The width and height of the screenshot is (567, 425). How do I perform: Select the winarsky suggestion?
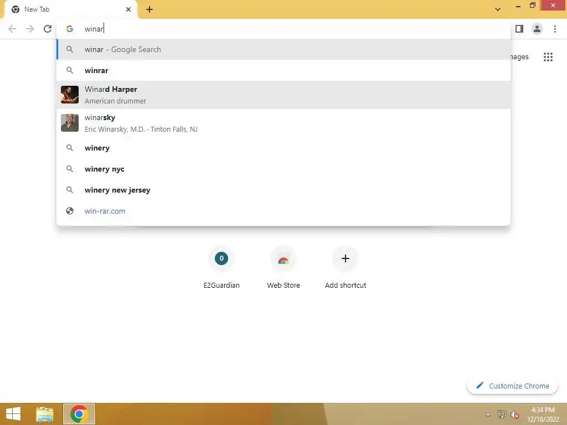pos(283,123)
